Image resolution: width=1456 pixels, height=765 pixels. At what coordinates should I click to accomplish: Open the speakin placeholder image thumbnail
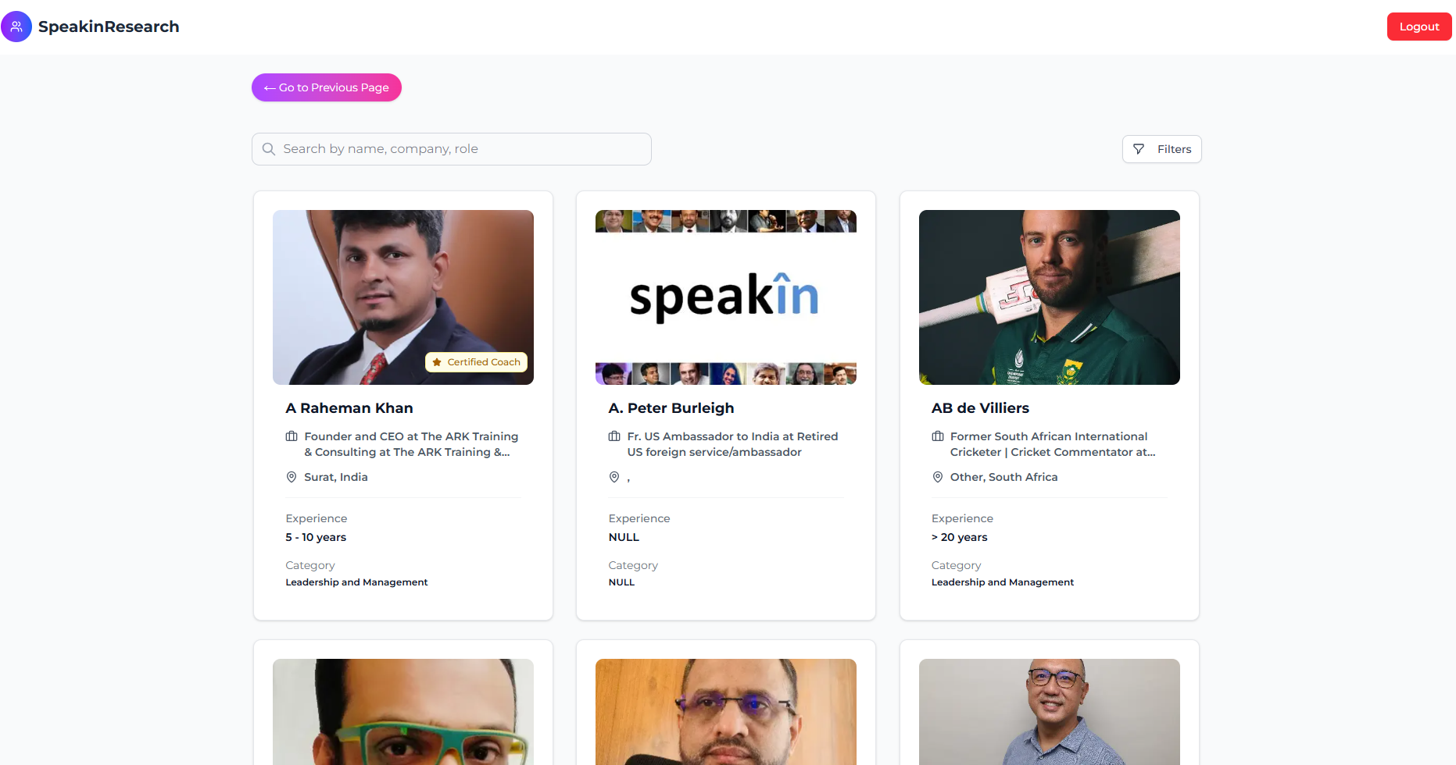[x=726, y=297]
